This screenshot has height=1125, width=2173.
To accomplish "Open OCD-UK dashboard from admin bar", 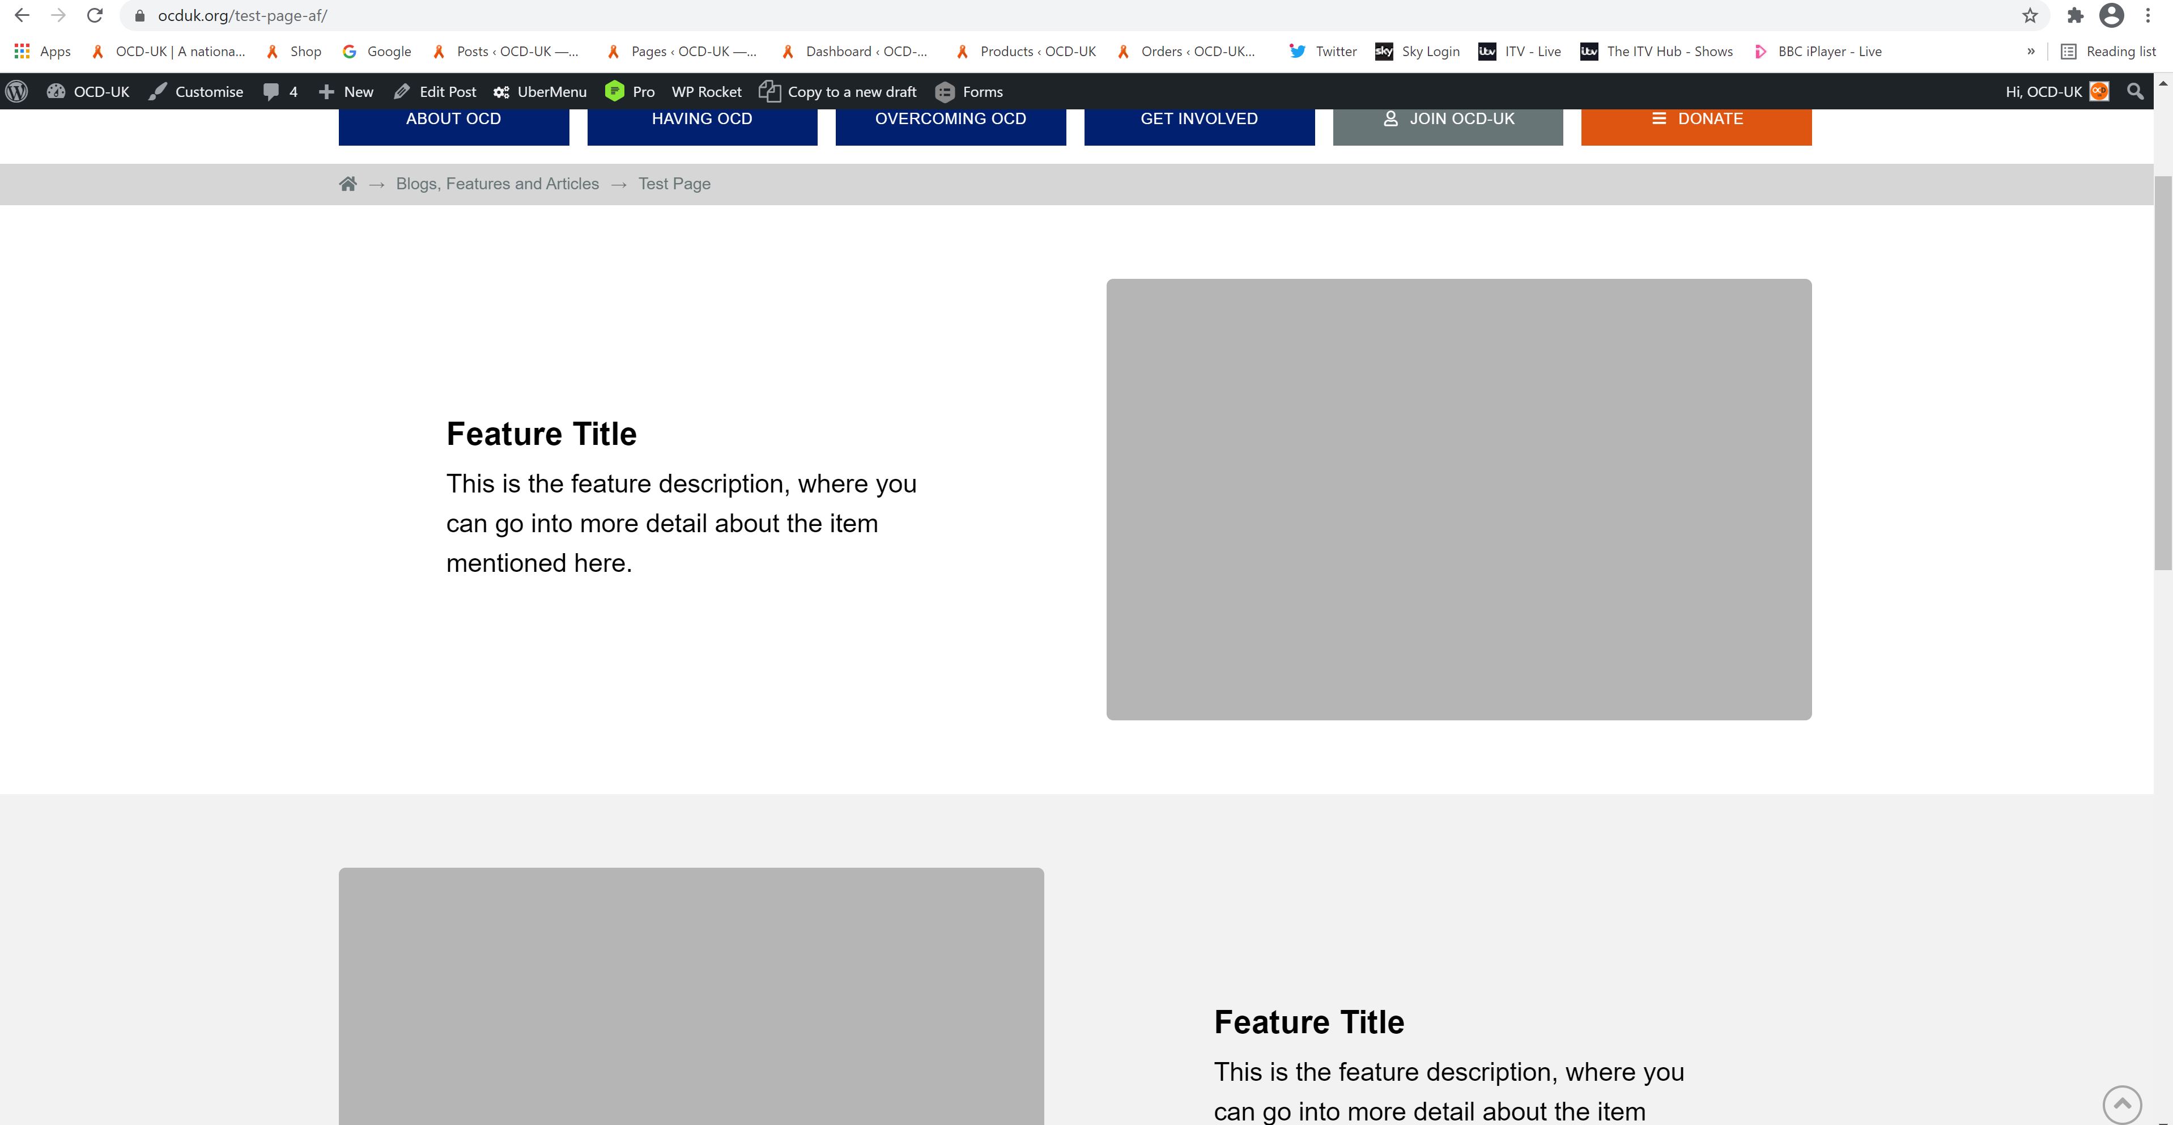I will pyautogui.click(x=88, y=92).
